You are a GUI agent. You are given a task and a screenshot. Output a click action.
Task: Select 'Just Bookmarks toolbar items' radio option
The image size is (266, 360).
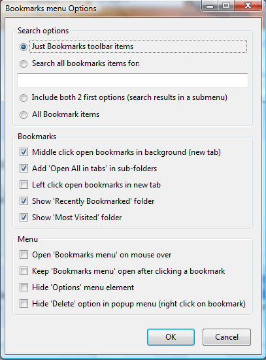pyautogui.click(x=24, y=47)
